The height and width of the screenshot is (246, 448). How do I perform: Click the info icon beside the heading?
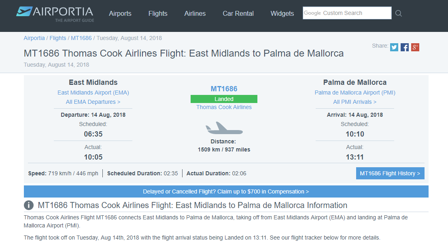tap(29, 205)
